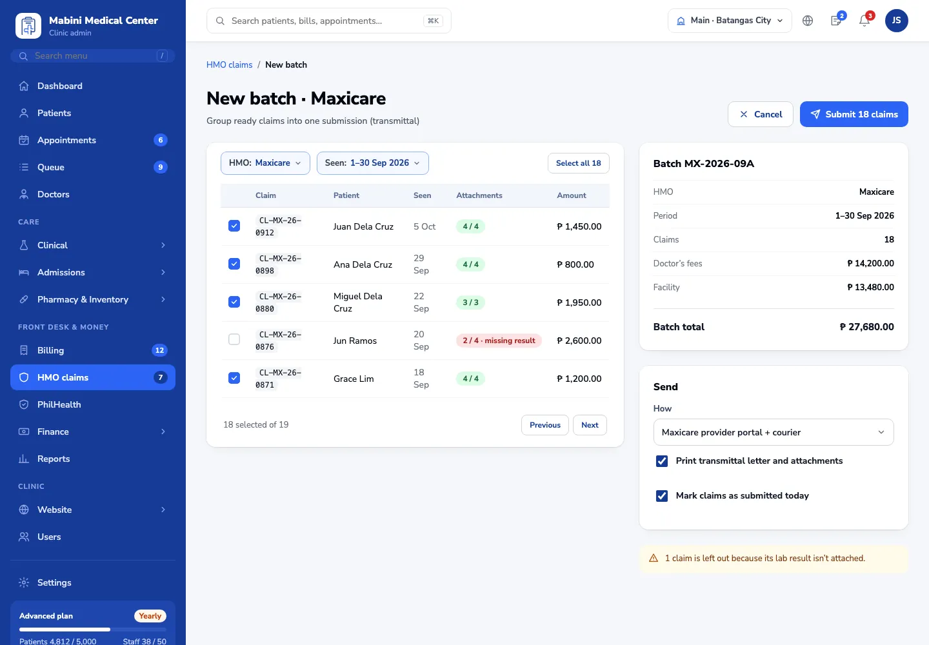Expand the Website menu
929x645 pixels.
93,510
